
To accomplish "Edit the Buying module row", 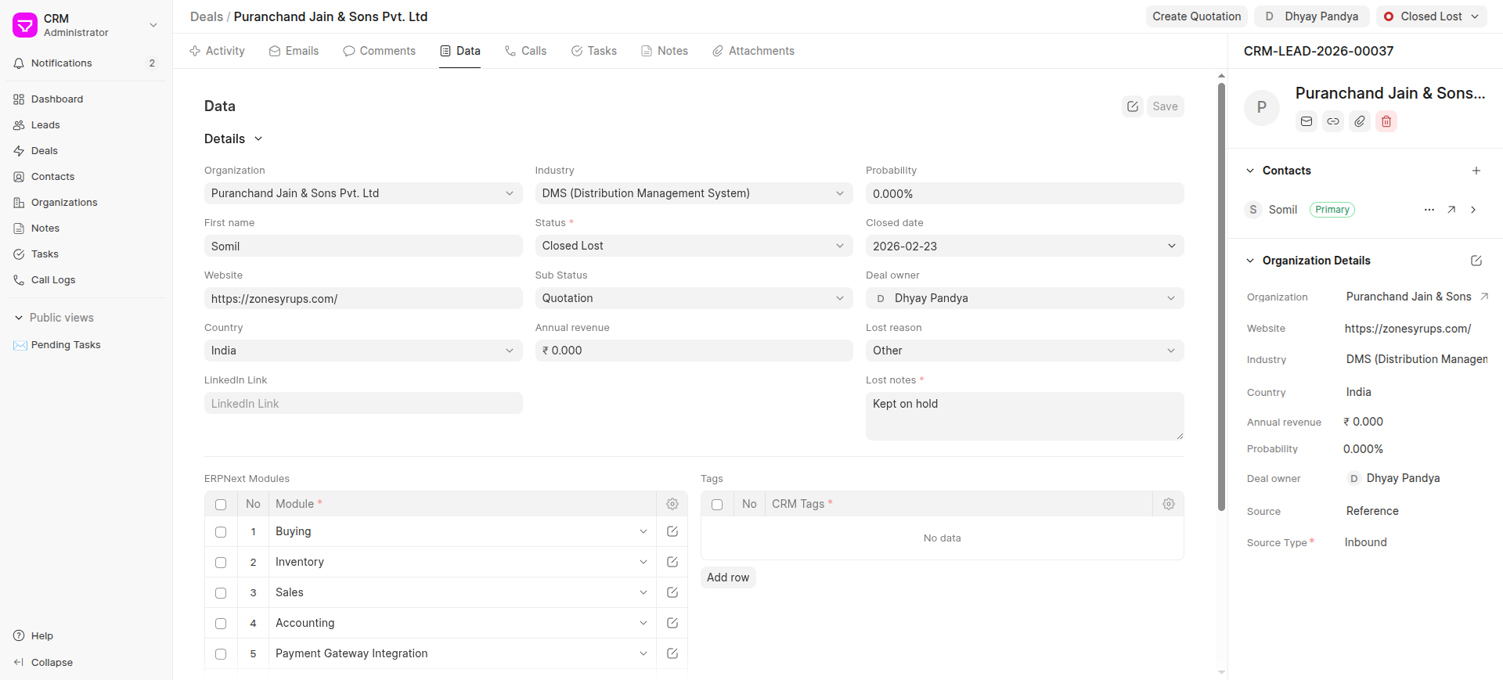I will (x=672, y=531).
